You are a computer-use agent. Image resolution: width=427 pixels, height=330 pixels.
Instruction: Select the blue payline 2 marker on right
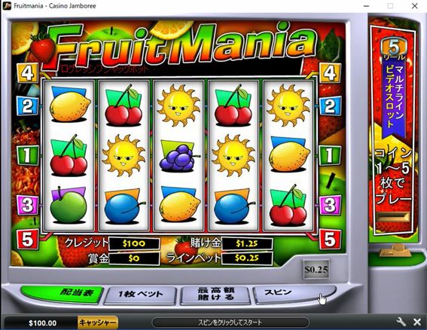(330, 105)
